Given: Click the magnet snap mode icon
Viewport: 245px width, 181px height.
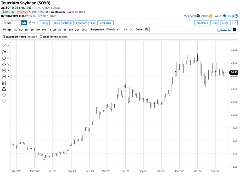Looking at the screenshot, I should pos(4,83).
